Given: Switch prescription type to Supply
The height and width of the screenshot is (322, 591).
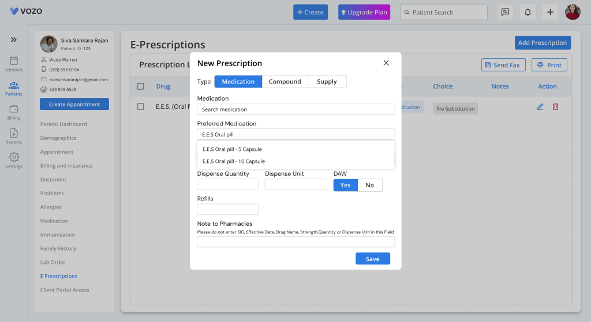Looking at the screenshot, I should pos(327,82).
